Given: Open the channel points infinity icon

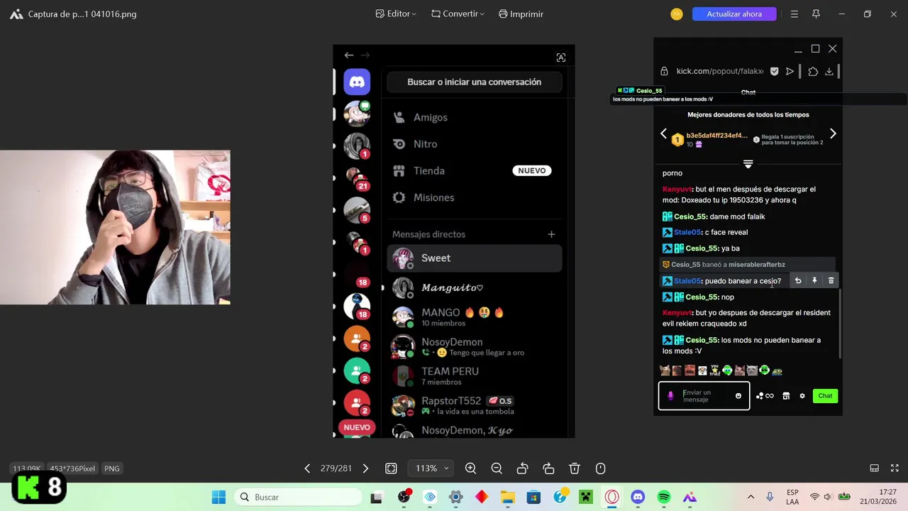Looking at the screenshot, I should (765, 396).
